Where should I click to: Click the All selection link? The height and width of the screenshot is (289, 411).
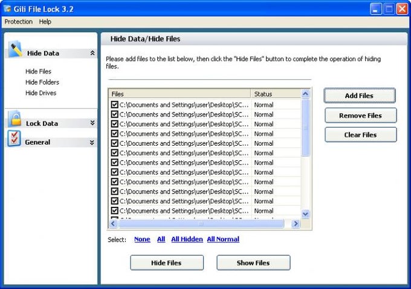pos(161,239)
